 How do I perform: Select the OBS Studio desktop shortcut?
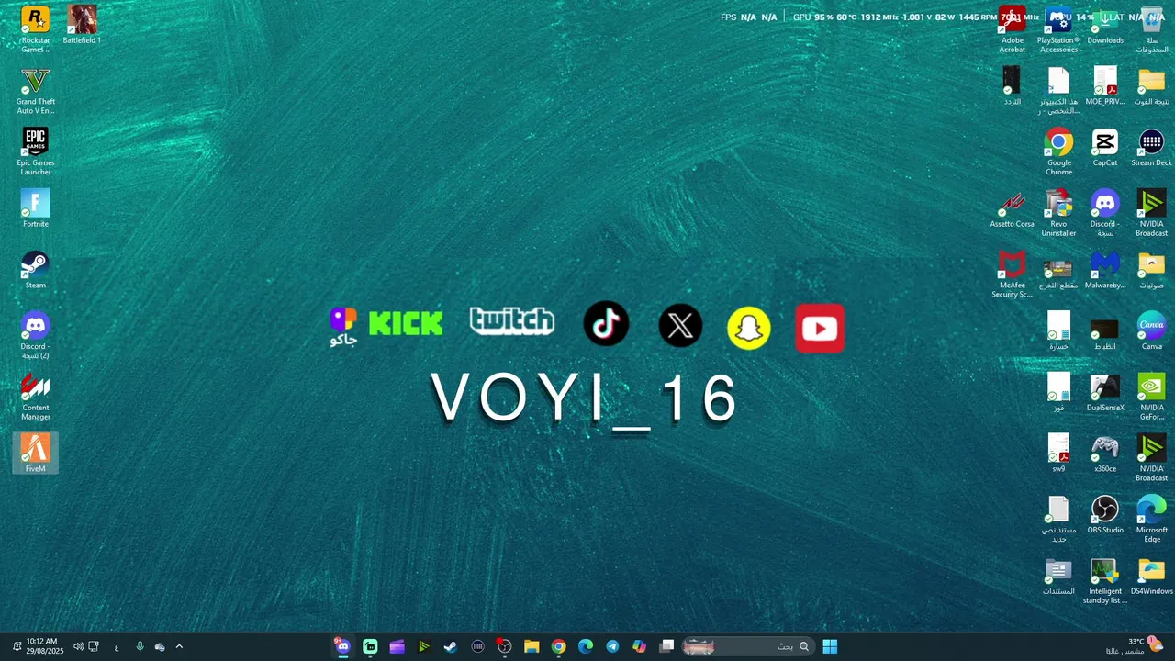1105,514
